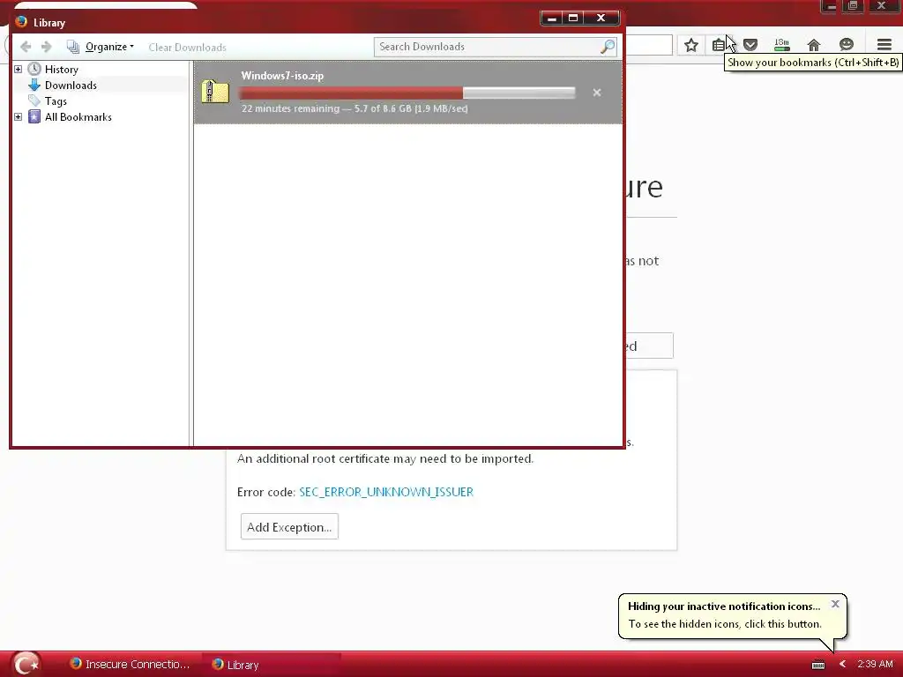The height and width of the screenshot is (677, 903).
Task: Expand the History tree node
Action: click(18, 69)
